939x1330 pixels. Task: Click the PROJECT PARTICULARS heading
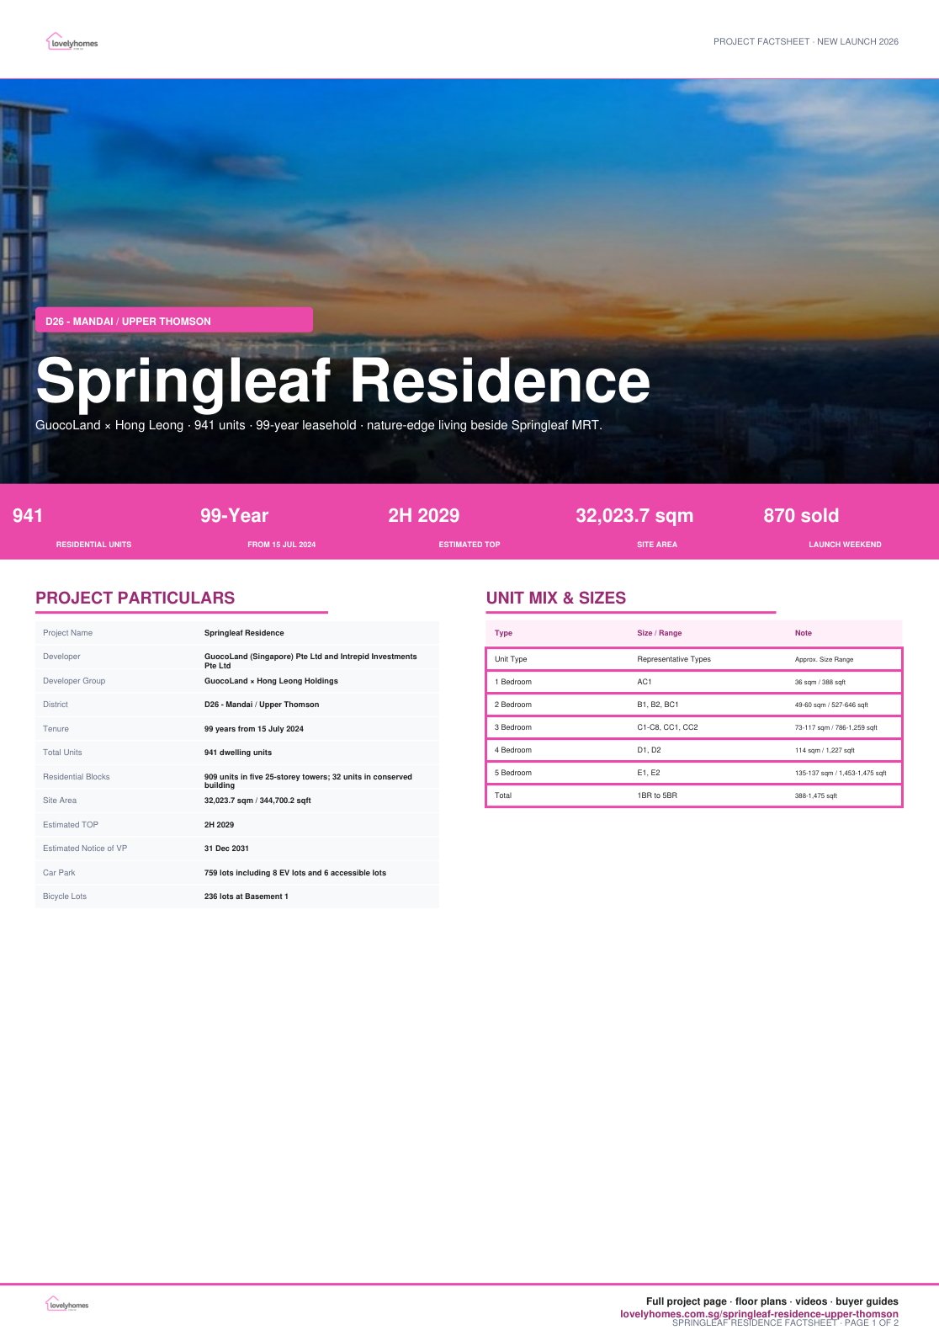(135, 598)
